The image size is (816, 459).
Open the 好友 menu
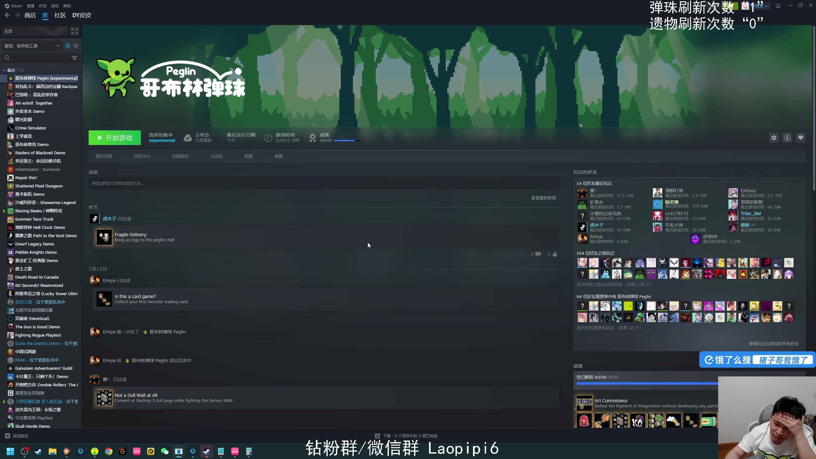click(x=43, y=6)
